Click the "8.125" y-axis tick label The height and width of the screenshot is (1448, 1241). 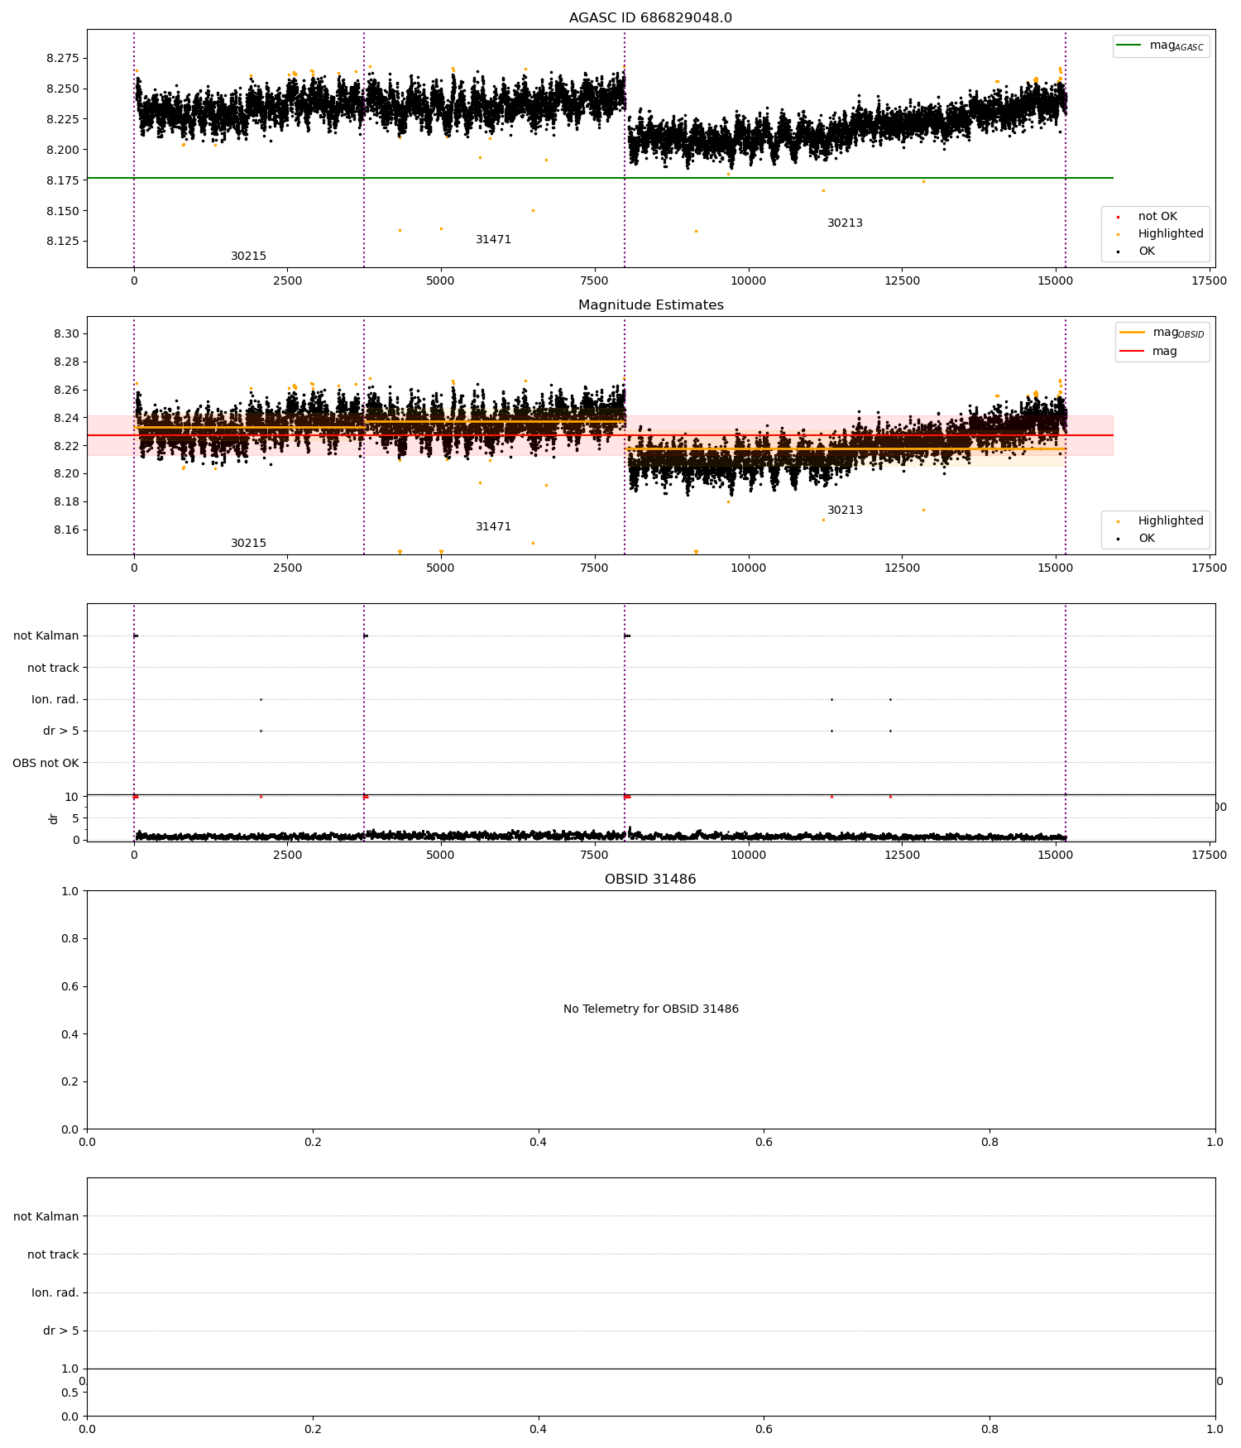click(x=63, y=242)
